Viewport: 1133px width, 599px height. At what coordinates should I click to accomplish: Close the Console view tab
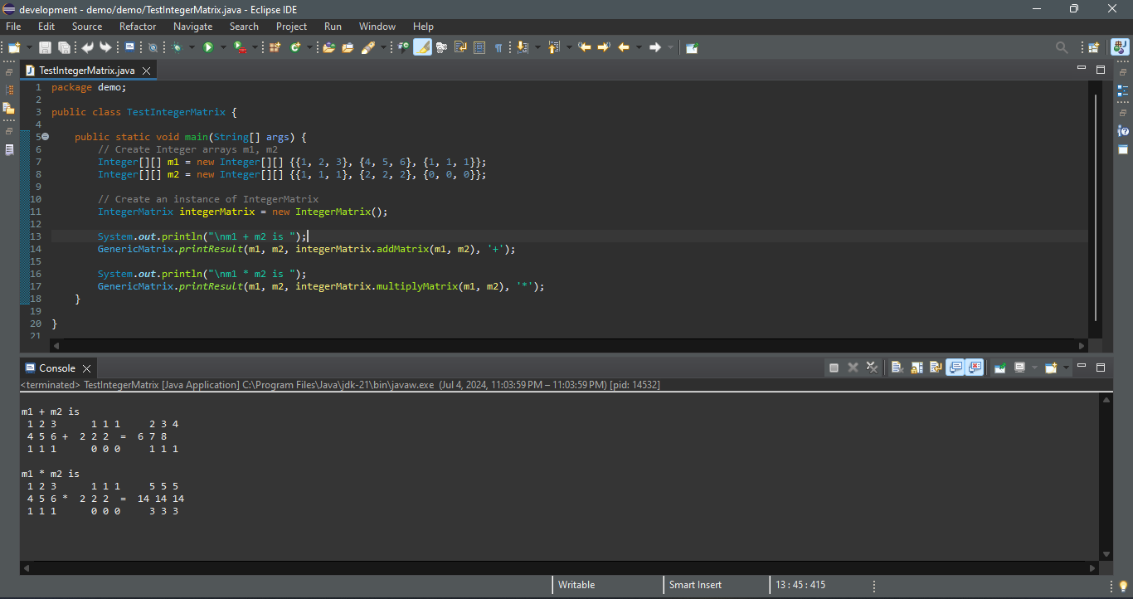[86, 368]
